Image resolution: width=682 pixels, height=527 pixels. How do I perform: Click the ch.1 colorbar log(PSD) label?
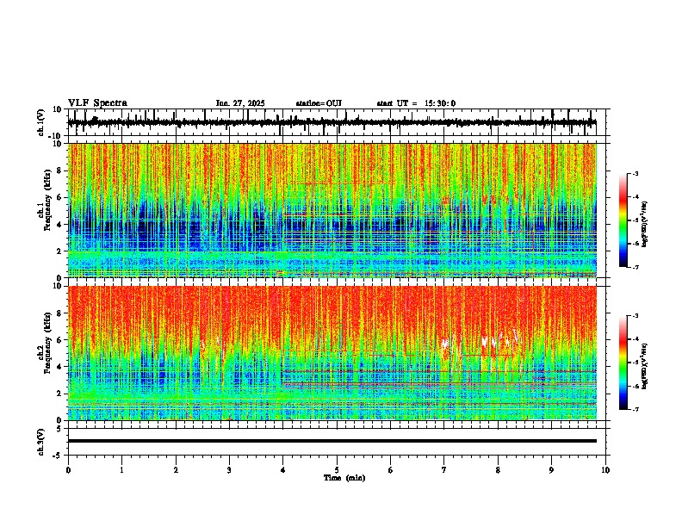tap(644, 225)
